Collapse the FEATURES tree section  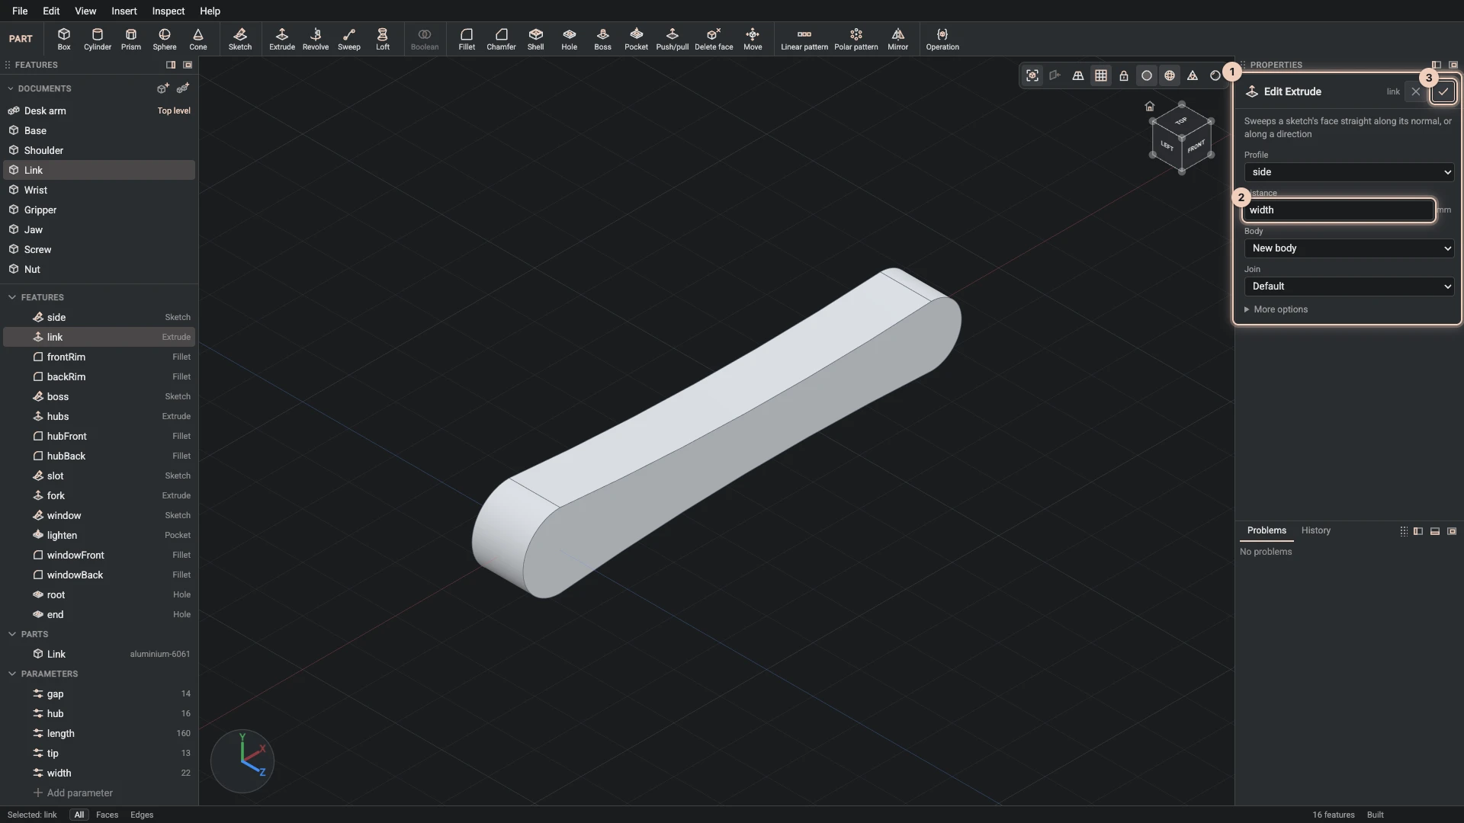tap(11, 297)
